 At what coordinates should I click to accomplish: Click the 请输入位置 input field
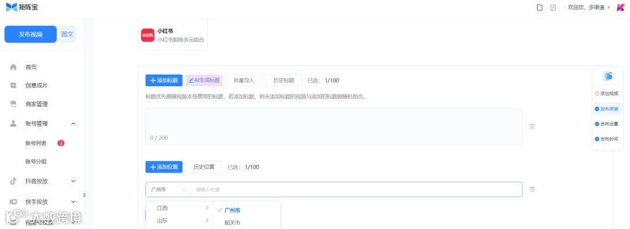356,189
